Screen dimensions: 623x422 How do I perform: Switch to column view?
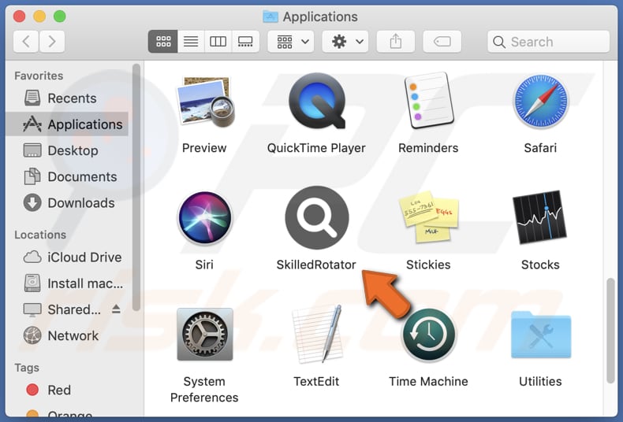218,41
